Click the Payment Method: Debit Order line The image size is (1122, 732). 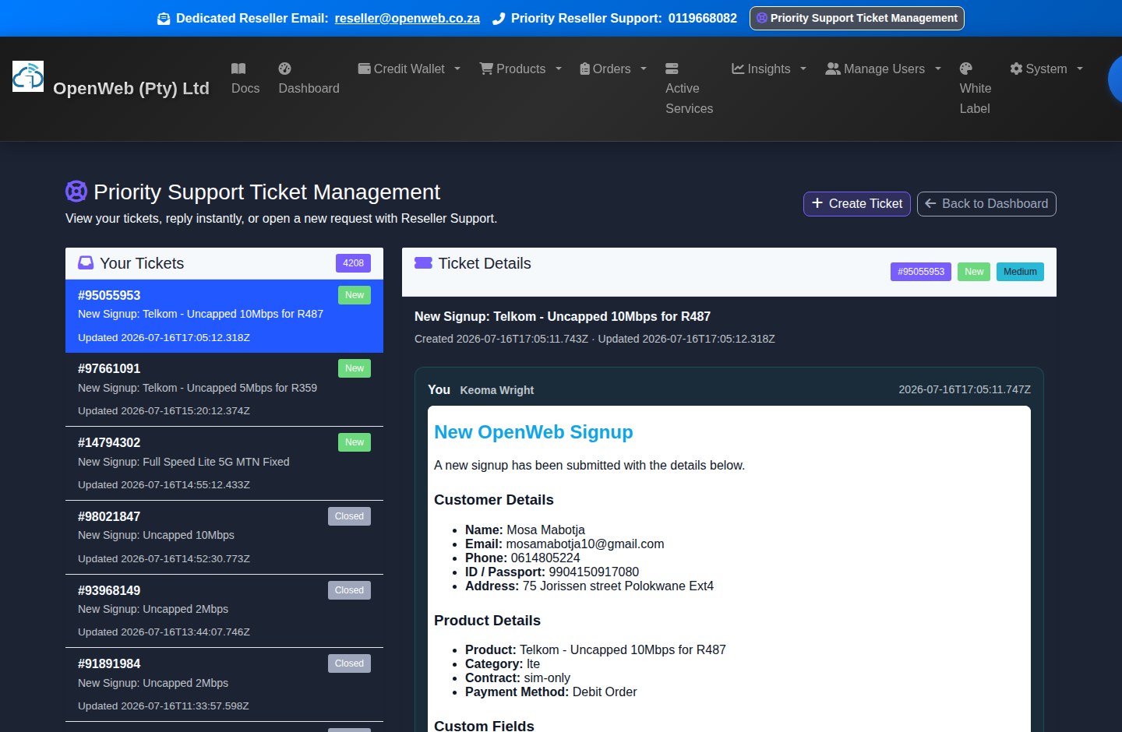coord(551,692)
